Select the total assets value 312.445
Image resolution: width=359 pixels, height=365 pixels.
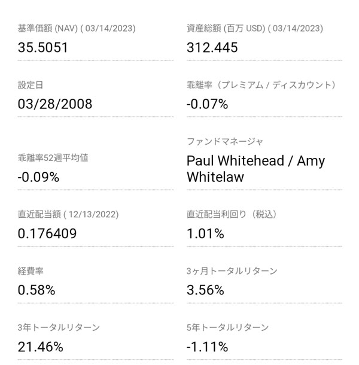coord(212,47)
